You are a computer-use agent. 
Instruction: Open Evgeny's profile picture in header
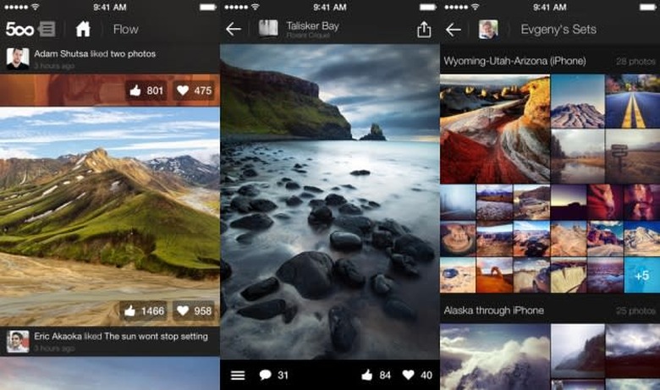[487, 30]
